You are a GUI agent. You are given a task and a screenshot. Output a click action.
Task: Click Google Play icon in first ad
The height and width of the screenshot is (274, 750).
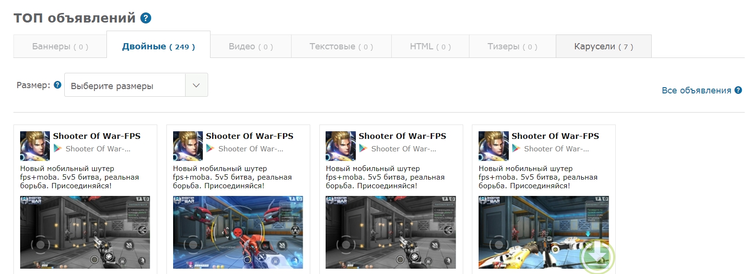(58, 148)
